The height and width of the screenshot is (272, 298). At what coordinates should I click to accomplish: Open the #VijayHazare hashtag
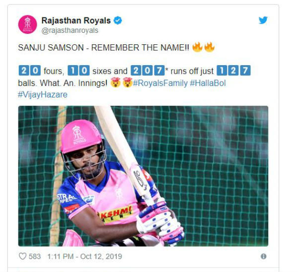click(x=43, y=94)
